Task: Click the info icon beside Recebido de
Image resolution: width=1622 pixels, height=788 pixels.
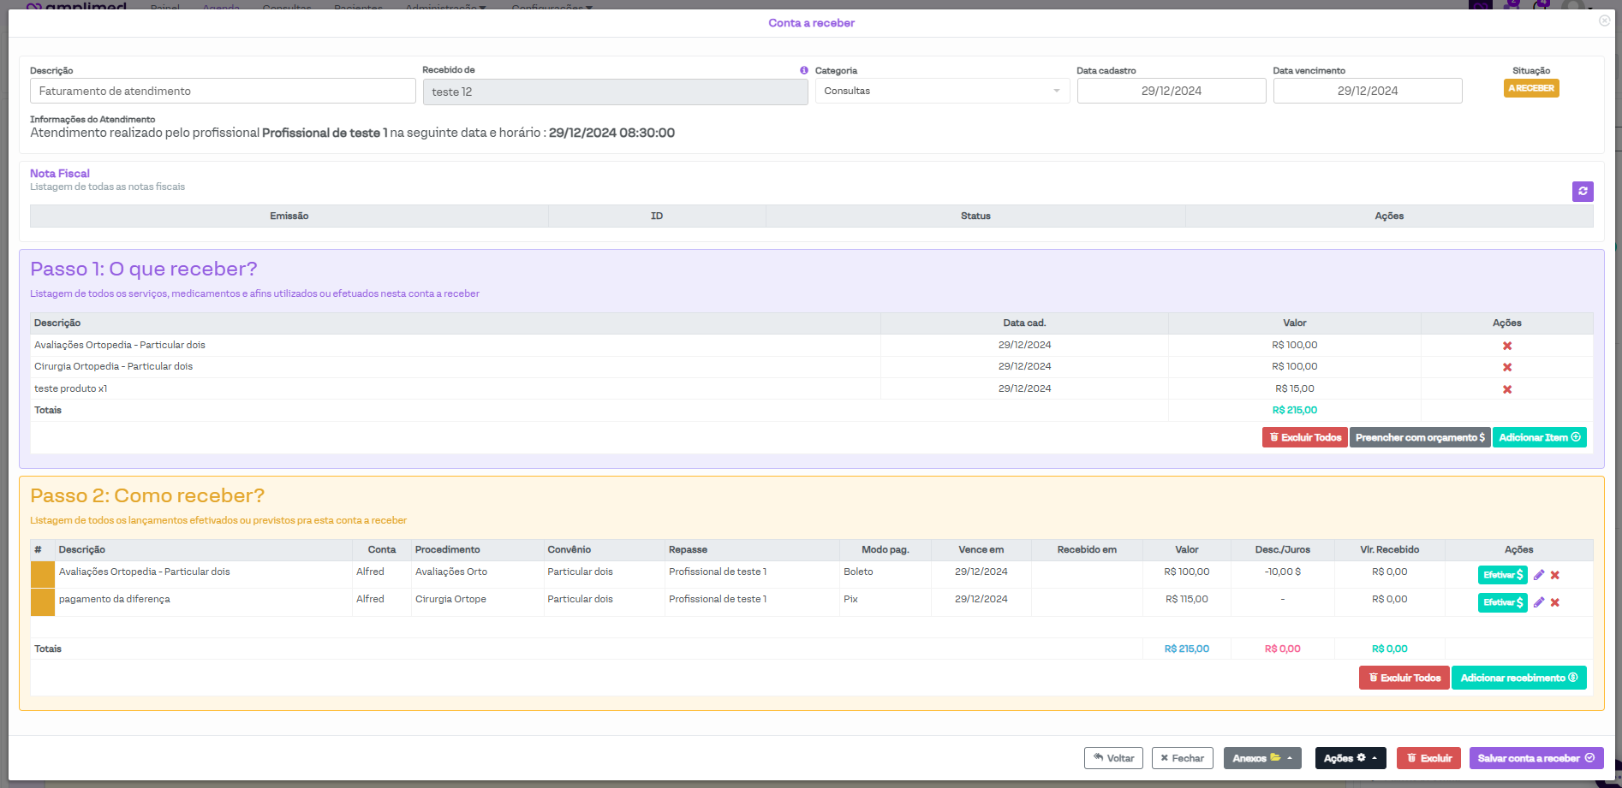Action: tap(803, 70)
